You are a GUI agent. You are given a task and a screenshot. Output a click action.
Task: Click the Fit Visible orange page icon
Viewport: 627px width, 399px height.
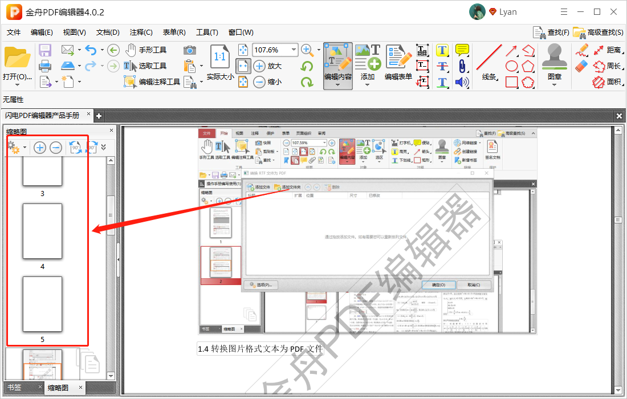click(243, 82)
